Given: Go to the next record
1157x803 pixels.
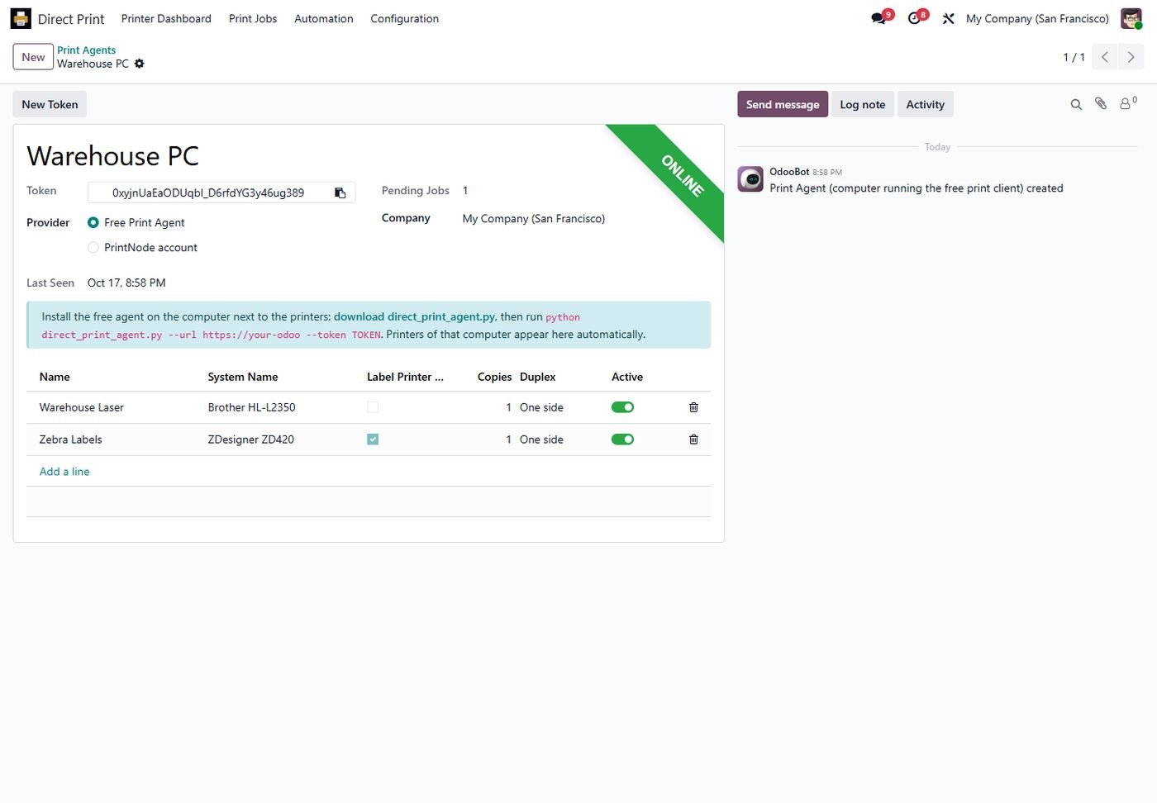Looking at the screenshot, I should (1131, 57).
